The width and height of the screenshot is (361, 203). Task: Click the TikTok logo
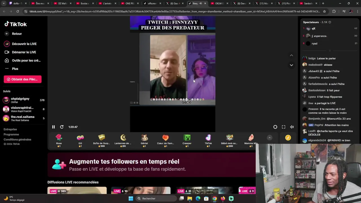(16, 24)
